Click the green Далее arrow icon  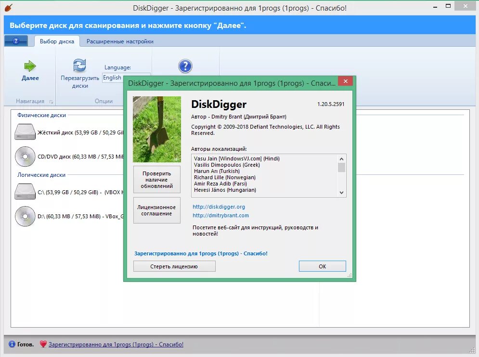tap(30, 66)
